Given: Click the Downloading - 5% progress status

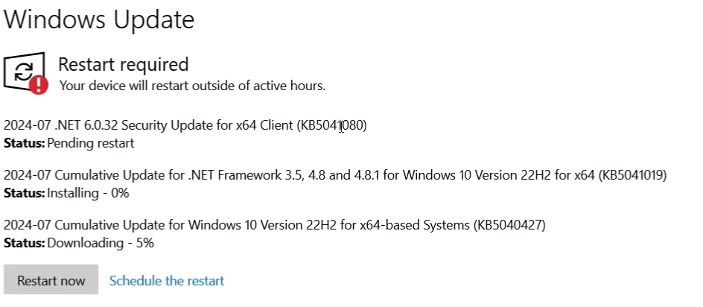Looking at the screenshot, I should coord(100,242).
